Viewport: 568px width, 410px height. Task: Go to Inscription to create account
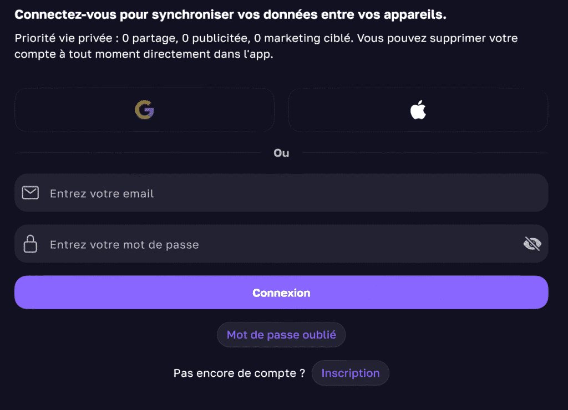tap(351, 373)
